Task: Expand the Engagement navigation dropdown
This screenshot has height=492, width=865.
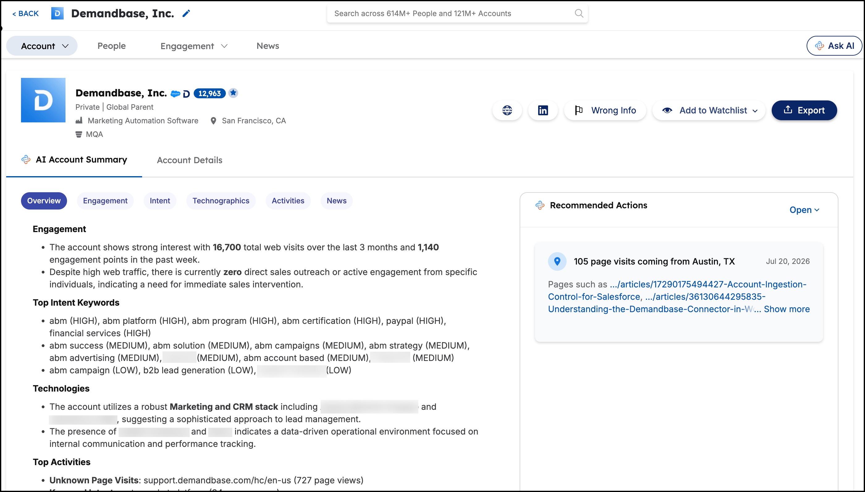Action: pyautogui.click(x=194, y=46)
